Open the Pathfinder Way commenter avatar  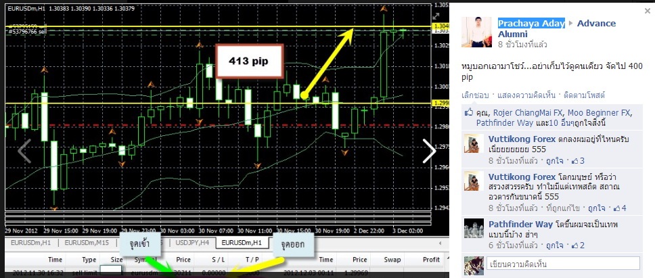(x=474, y=229)
